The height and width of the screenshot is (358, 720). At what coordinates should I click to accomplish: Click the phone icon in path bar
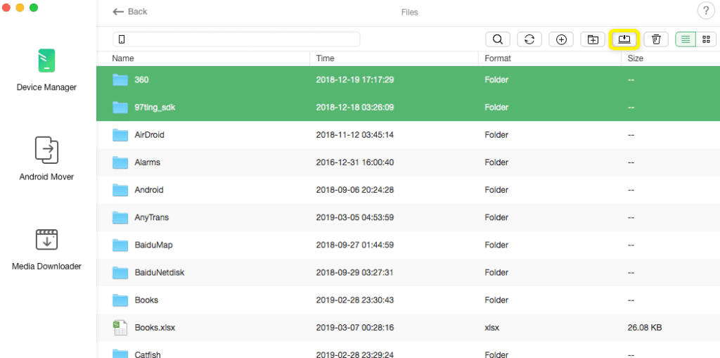point(122,39)
